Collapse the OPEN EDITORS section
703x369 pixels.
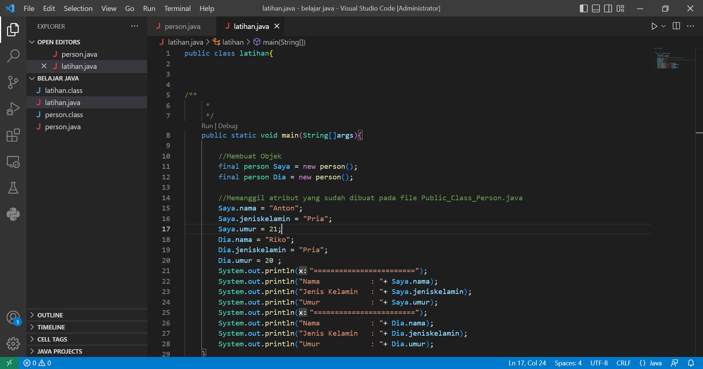[x=32, y=42]
